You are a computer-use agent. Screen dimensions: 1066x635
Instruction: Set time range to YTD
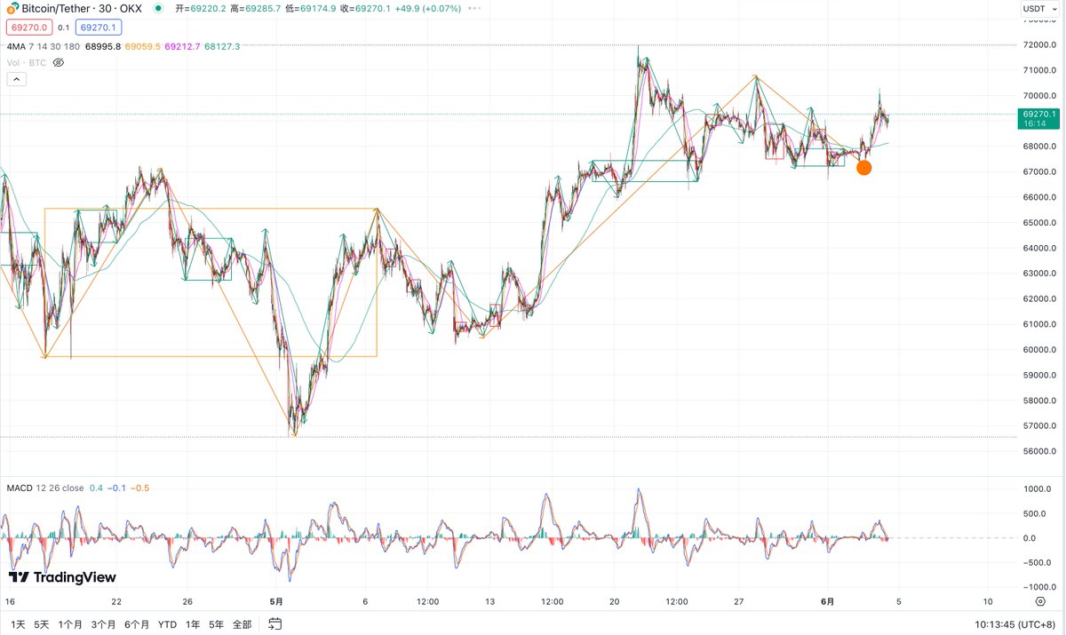click(x=167, y=624)
